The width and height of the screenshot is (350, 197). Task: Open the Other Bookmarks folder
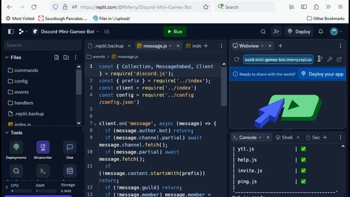point(326,19)
